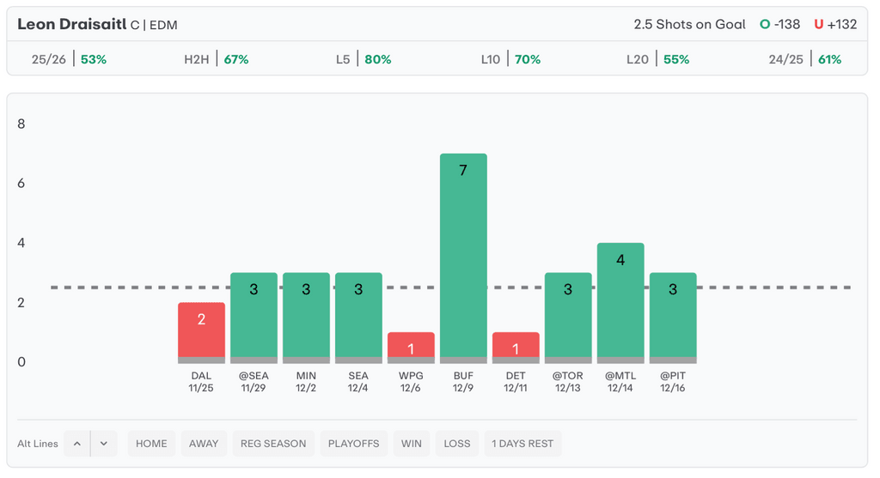Select the Over -138 odds

(x=780, y=24)
